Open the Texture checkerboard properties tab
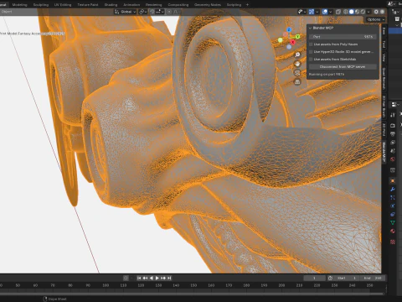Image resolution: width=402 pixels, height=302 pixels. point(393,242)
